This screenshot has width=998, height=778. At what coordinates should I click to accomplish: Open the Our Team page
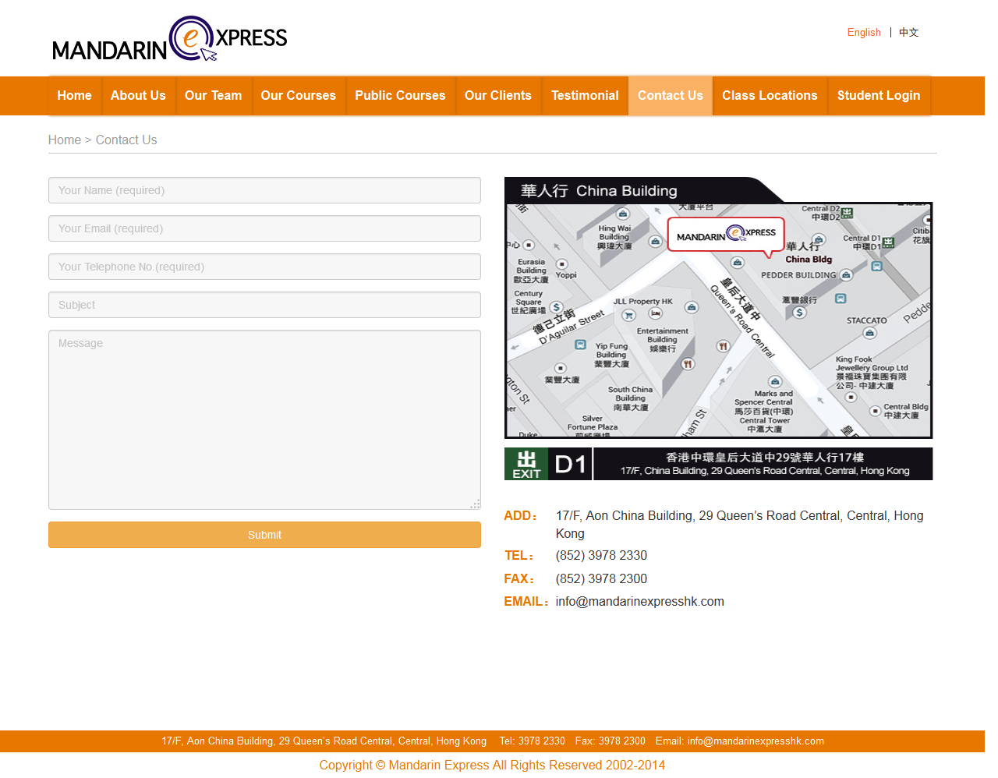click(213, 96)
